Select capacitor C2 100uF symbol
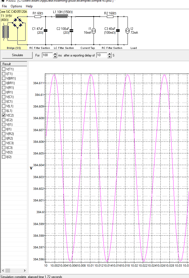The image size is (189, 278). pyautogui.click(x=72, y=31)
